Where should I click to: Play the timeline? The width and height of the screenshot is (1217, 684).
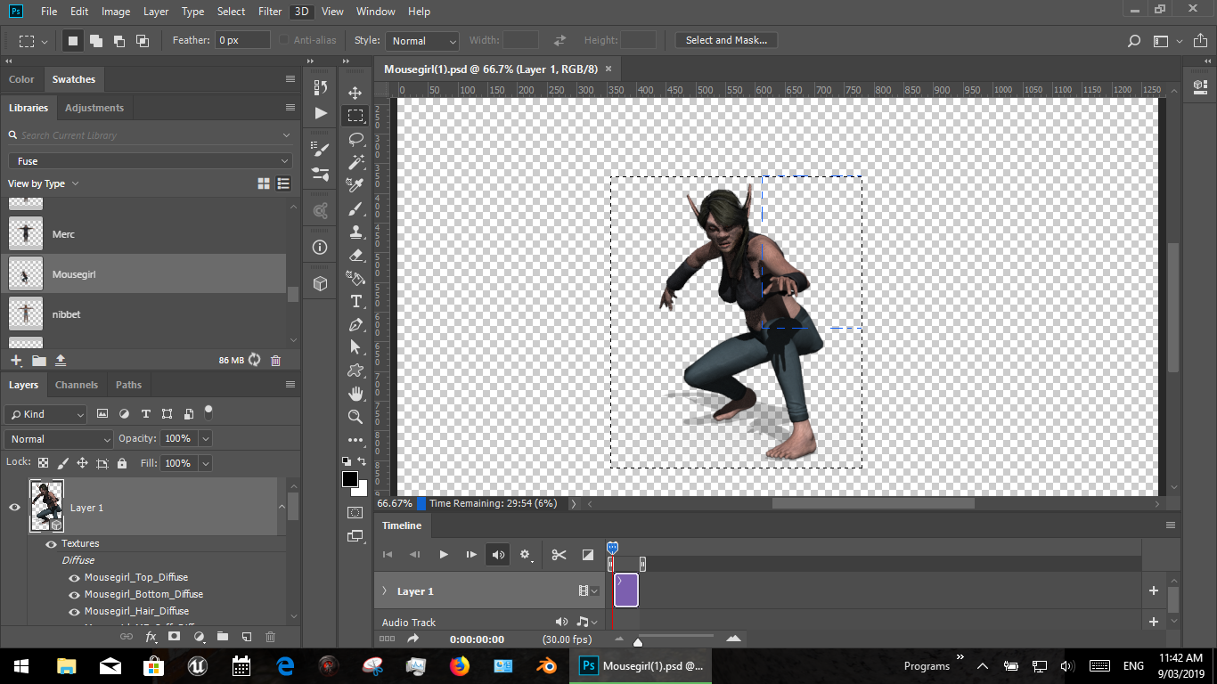pos(443,555)
